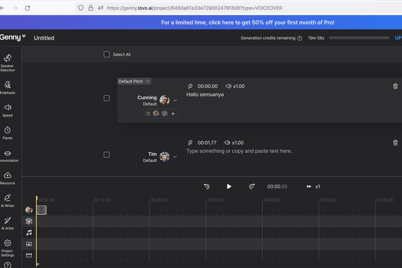Open the Resource panel
The width and height of the screenshot is (402, 268).
(x=8, y=177)
